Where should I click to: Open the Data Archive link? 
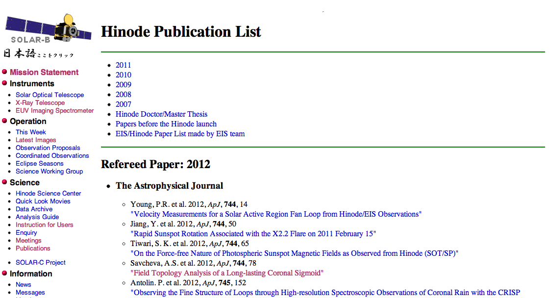coord(34,209)
